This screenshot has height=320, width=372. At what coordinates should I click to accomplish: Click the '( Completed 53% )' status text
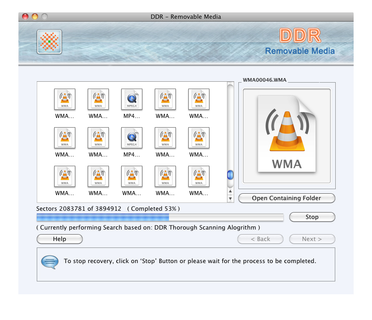[x=153, y=209]
